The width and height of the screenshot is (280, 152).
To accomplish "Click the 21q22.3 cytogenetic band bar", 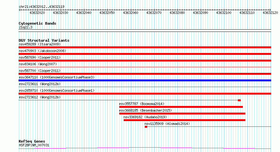I will pyautogui.click(x=145, y=31).
